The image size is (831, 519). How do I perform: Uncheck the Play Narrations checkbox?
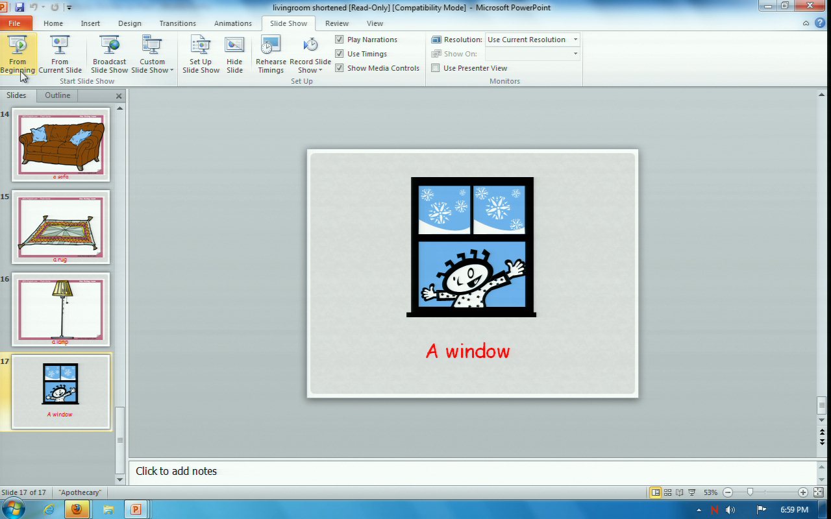coord(340,40)
